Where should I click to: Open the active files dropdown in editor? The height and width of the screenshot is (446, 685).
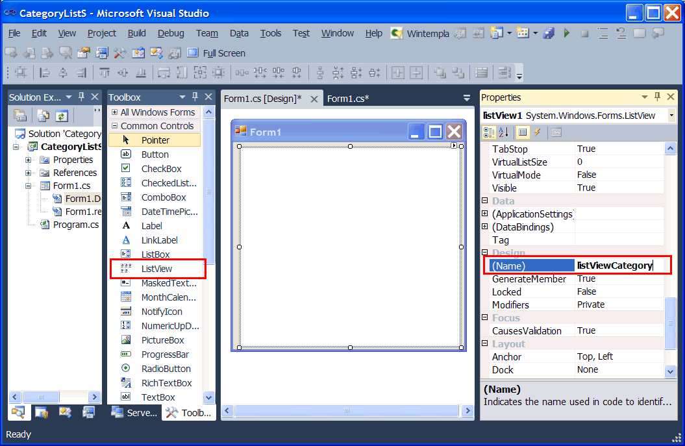(x=467, y=98)
